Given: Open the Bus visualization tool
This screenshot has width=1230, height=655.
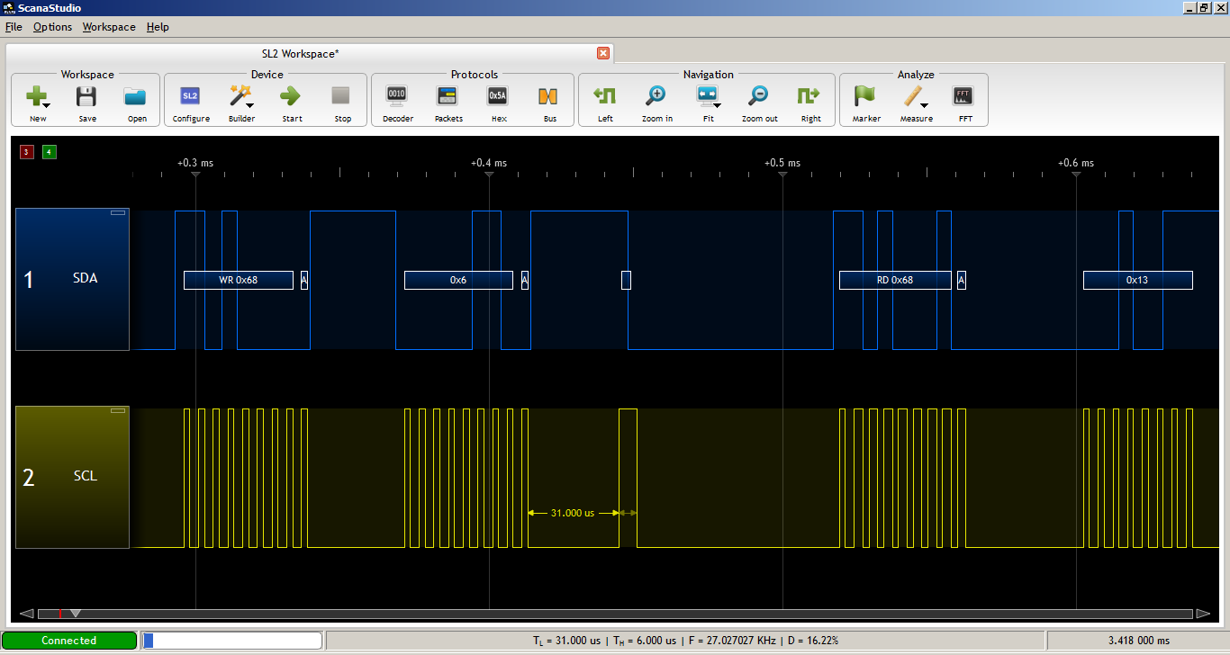Looking at the screenshot, I should (x=549, y=99).
